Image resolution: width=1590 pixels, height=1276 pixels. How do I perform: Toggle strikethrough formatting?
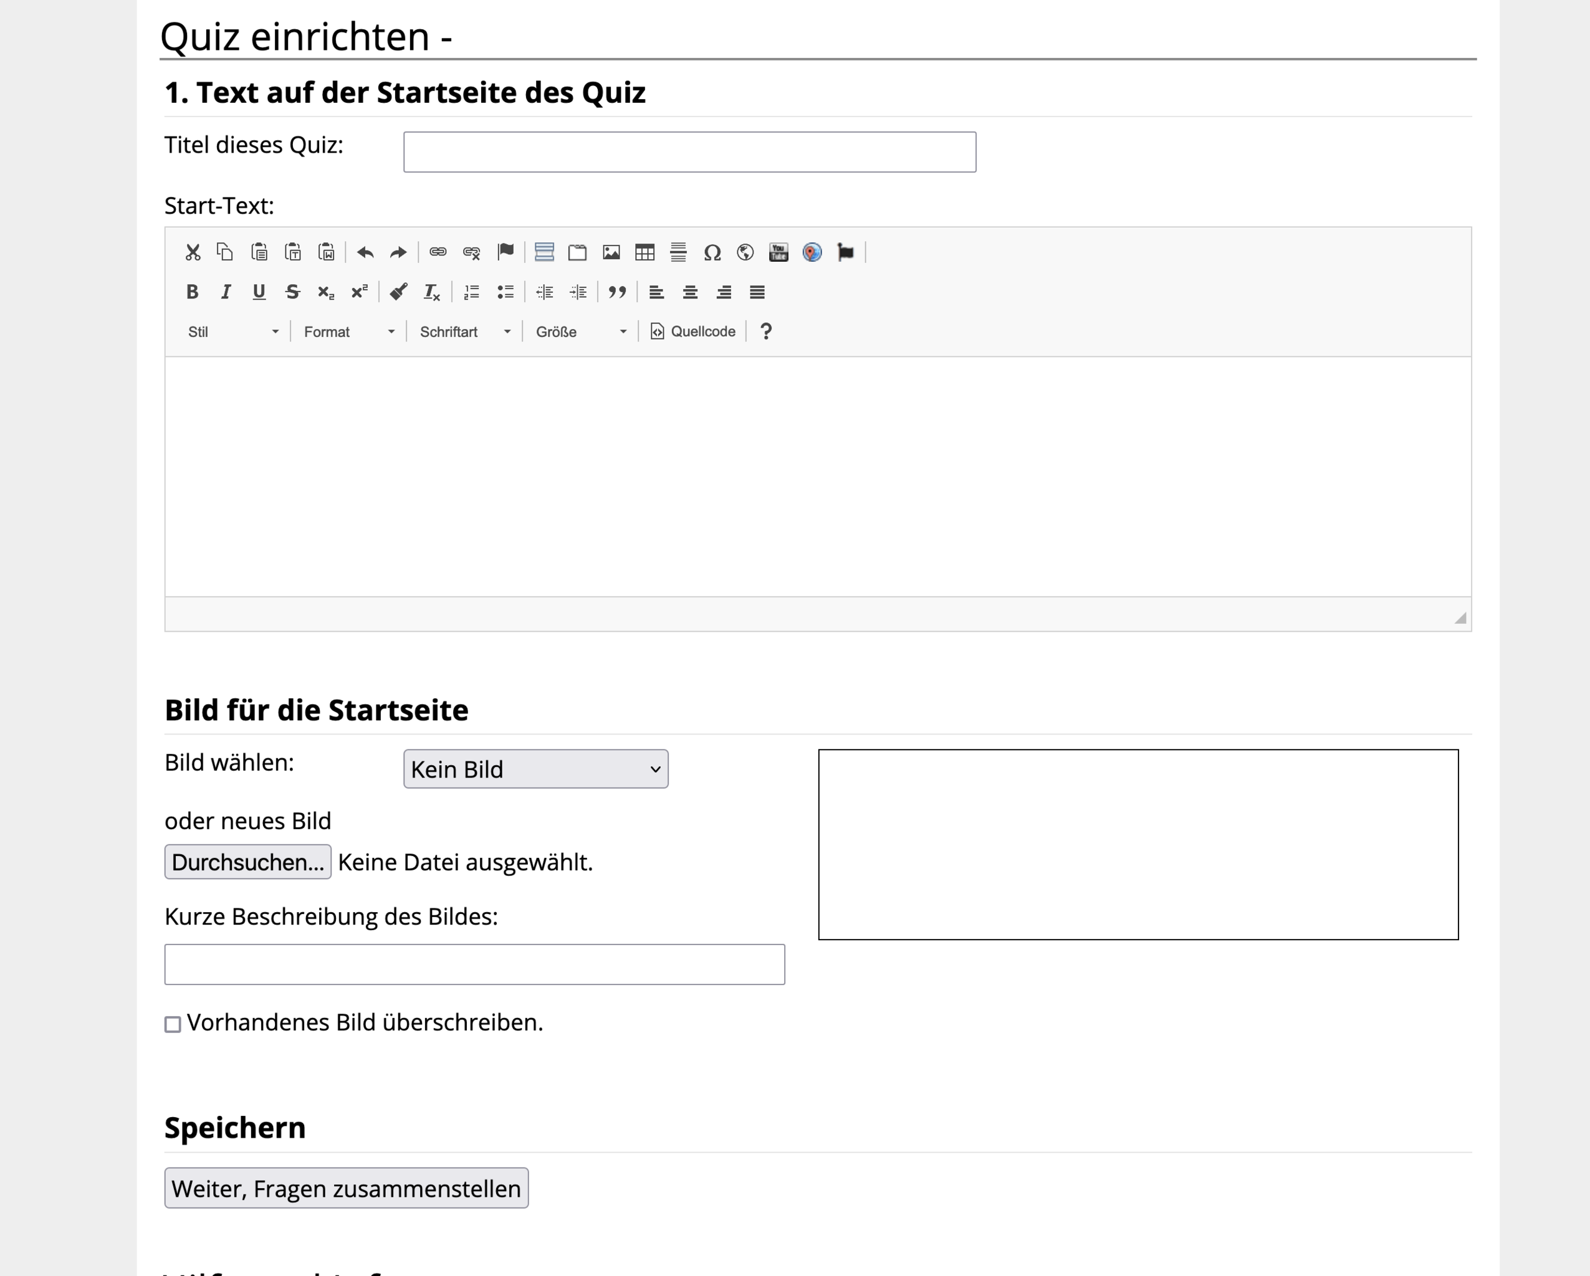[x=292, y=292]
